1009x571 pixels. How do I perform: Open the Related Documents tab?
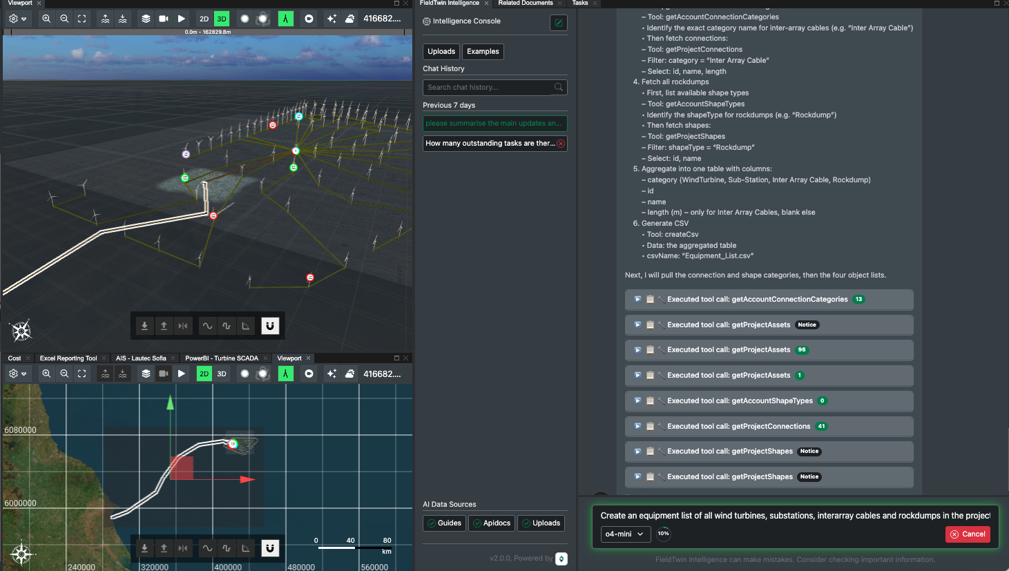click(x=526, y=3)
